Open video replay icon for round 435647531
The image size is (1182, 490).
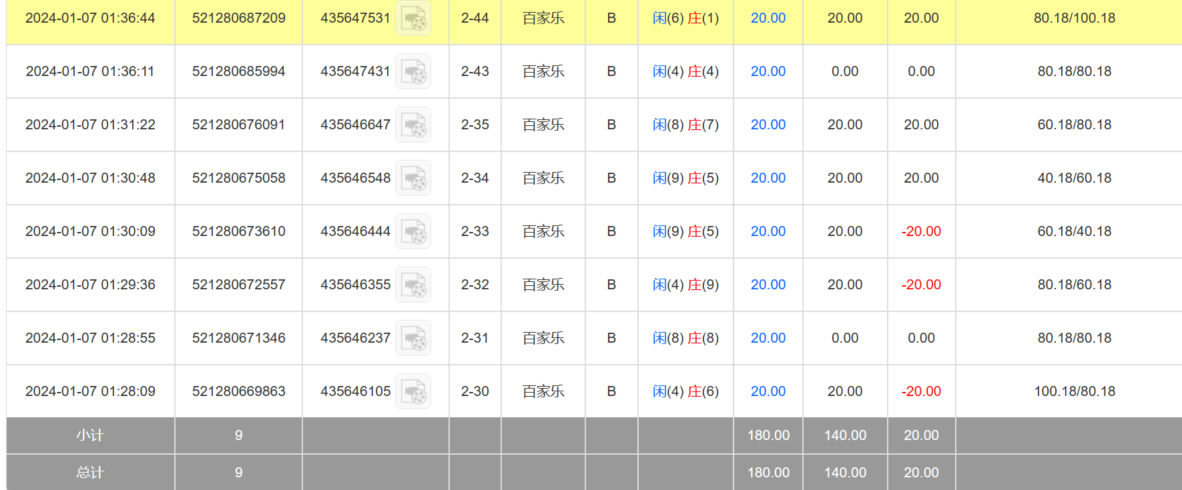pyautogui.click(x=413, y=19)
